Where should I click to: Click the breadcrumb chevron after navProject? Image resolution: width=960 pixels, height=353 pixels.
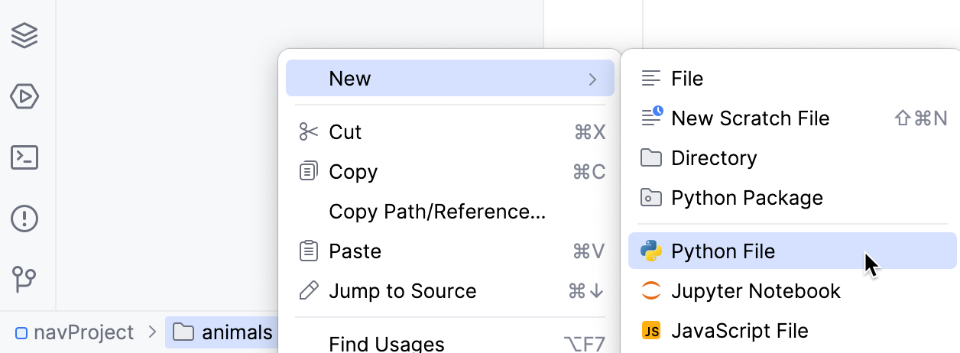[153, 332]
